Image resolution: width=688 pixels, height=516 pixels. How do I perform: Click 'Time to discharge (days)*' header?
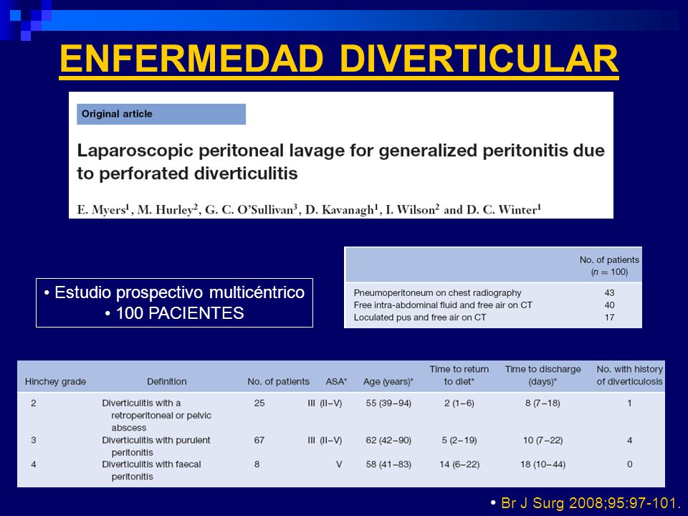coord(543,376)
